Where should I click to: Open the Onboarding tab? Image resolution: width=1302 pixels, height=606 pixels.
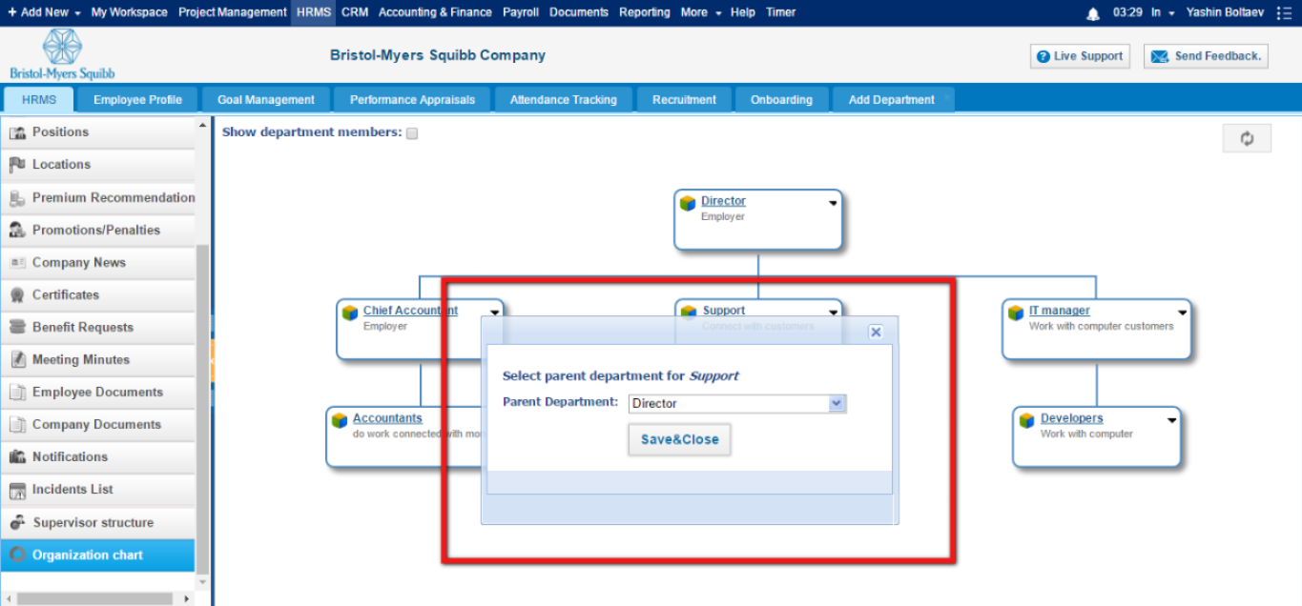[781, 100]
